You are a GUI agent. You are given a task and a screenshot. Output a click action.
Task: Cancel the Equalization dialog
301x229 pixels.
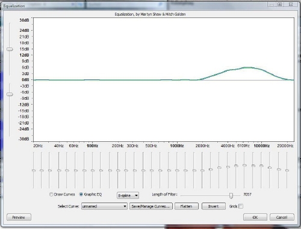282,217
